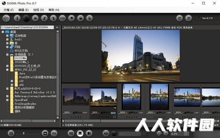Switch to side panel split view

(89, 133)
